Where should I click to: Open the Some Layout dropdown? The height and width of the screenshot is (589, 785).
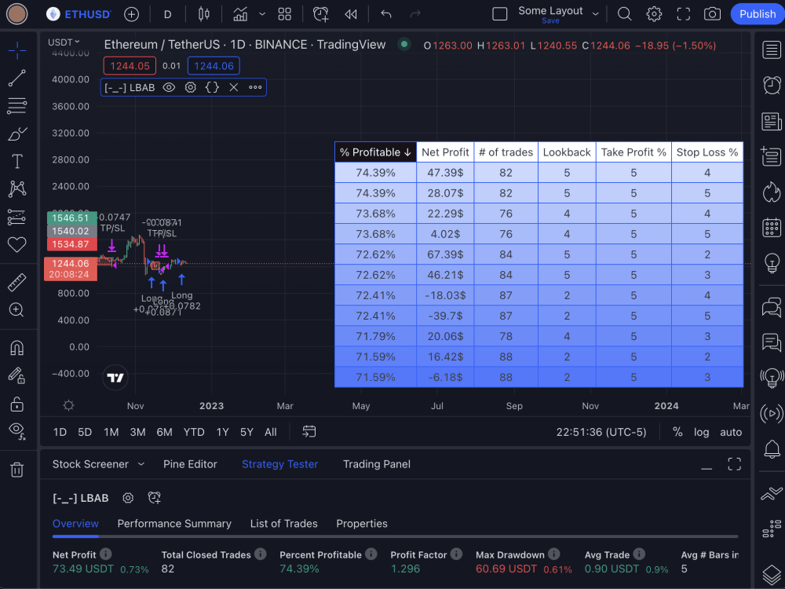point(595,11)
